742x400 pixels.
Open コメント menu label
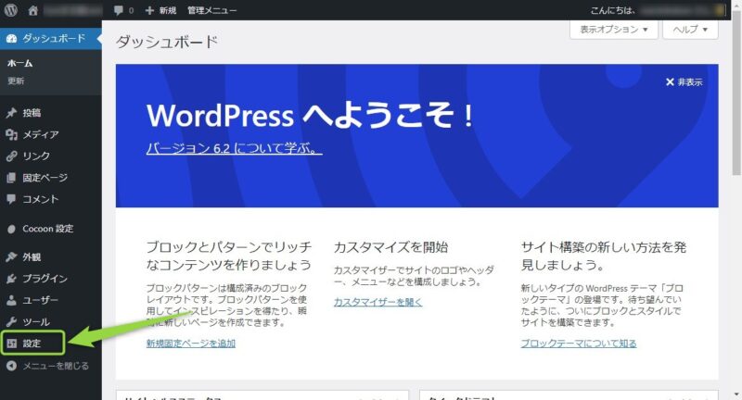tap(41, 199)
